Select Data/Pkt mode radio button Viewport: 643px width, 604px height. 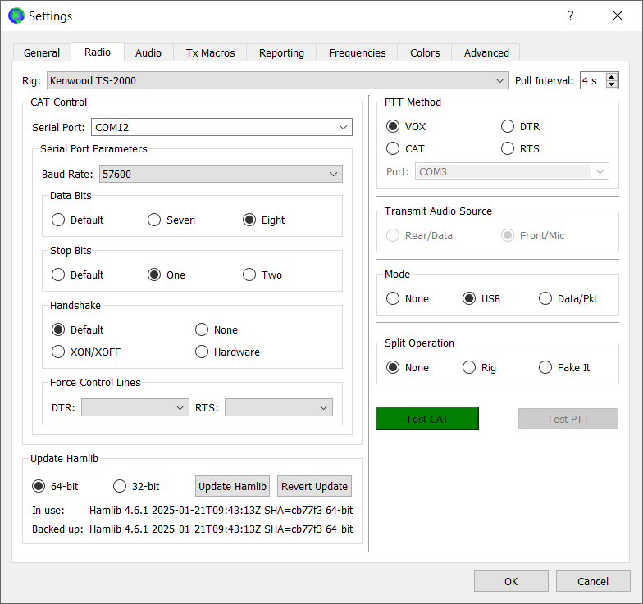pos(545,298)
